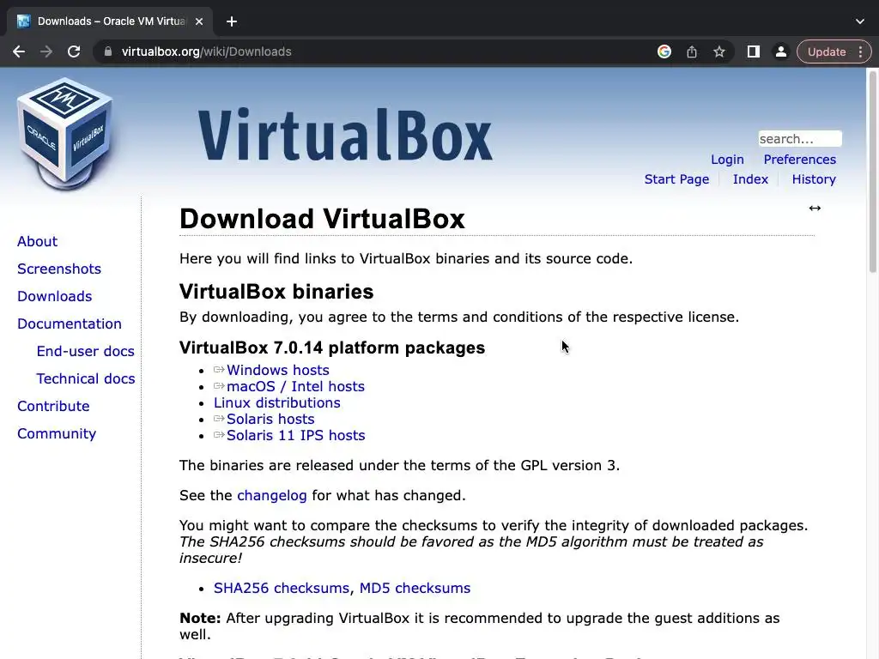
Task: Click the share page icon
Action: (692, 51)
